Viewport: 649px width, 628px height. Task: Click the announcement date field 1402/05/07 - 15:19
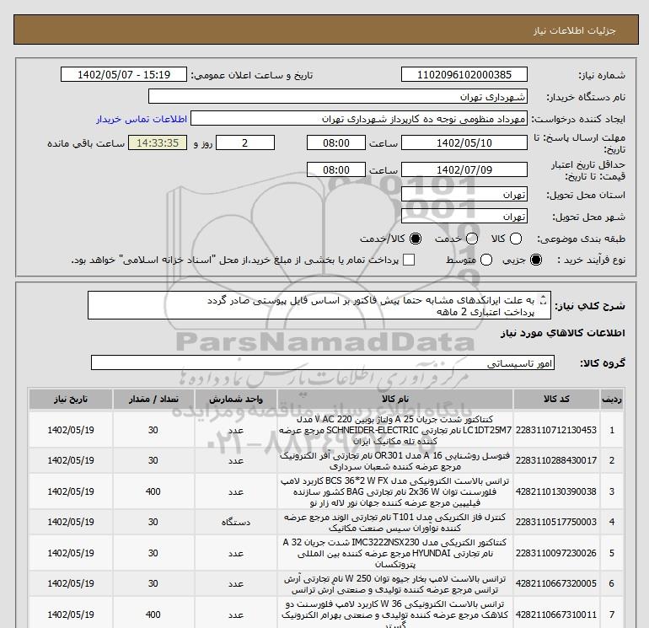click(x=124, y=74)
